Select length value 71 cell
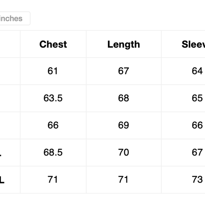 [x=123, y=180]
